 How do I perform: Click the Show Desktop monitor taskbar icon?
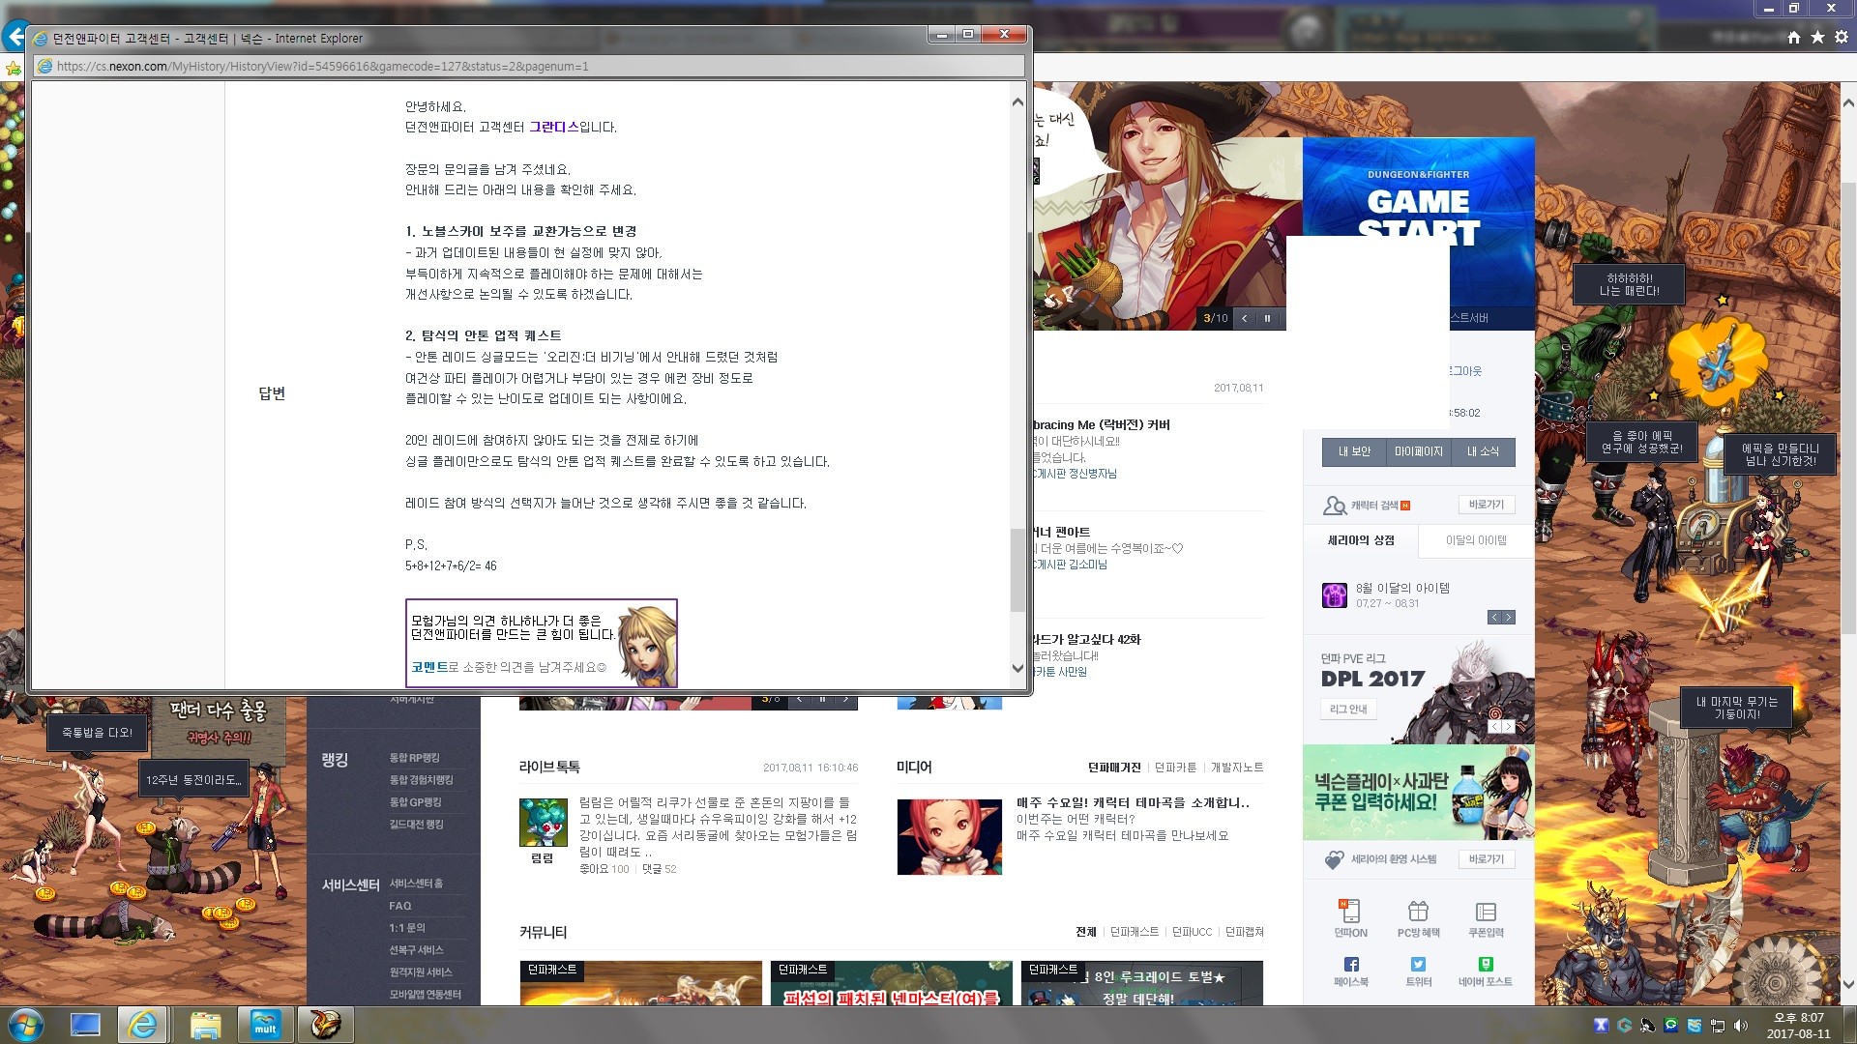pyautogui.click(x=85, y=1024)
